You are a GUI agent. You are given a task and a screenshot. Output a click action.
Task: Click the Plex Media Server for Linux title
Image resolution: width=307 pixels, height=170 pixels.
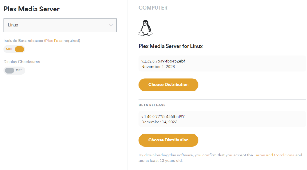pos(170,46)
